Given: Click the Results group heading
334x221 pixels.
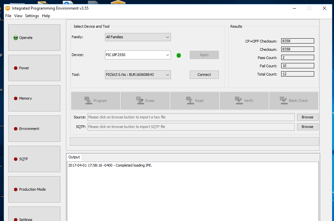Looking at the screenshot, I should click(x=236, y=26).
